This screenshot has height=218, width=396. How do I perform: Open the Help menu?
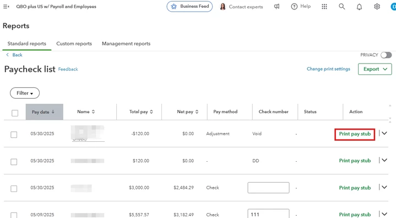[301, 7]
